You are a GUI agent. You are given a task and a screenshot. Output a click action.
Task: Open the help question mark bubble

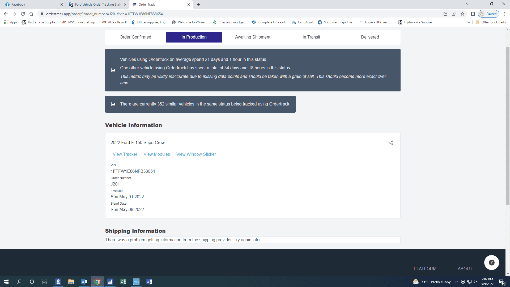[x=492, y=263]
